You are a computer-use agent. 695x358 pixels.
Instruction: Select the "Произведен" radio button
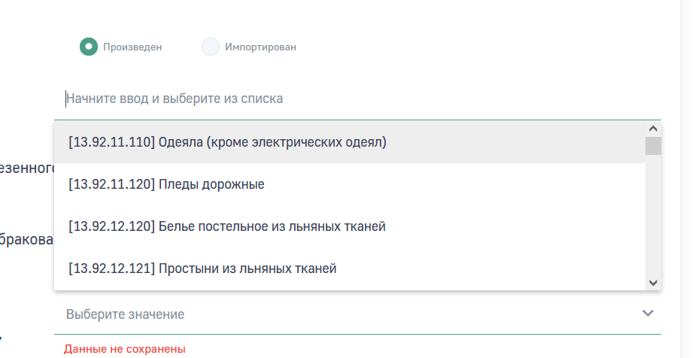(x=89, y=47)
